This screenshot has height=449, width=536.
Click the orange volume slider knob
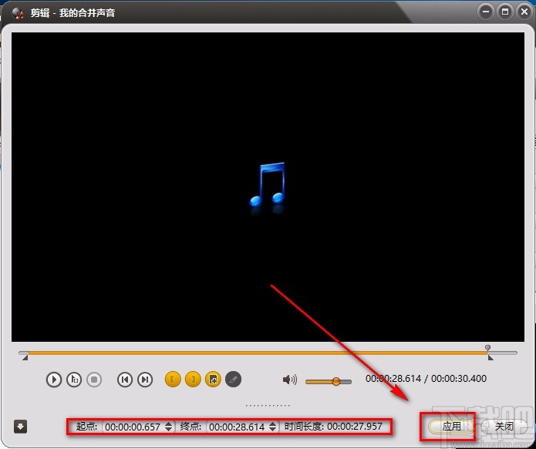pos(336,381)
